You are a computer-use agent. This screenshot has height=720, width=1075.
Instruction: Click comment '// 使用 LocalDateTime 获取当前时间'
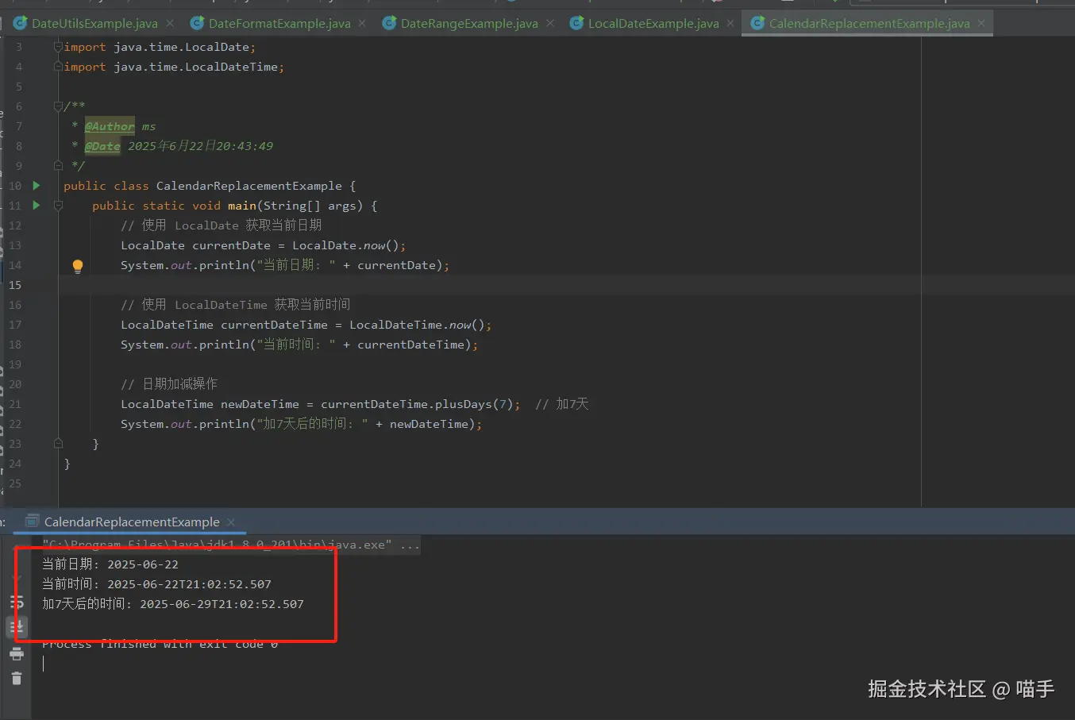click(x=235, y=305)
